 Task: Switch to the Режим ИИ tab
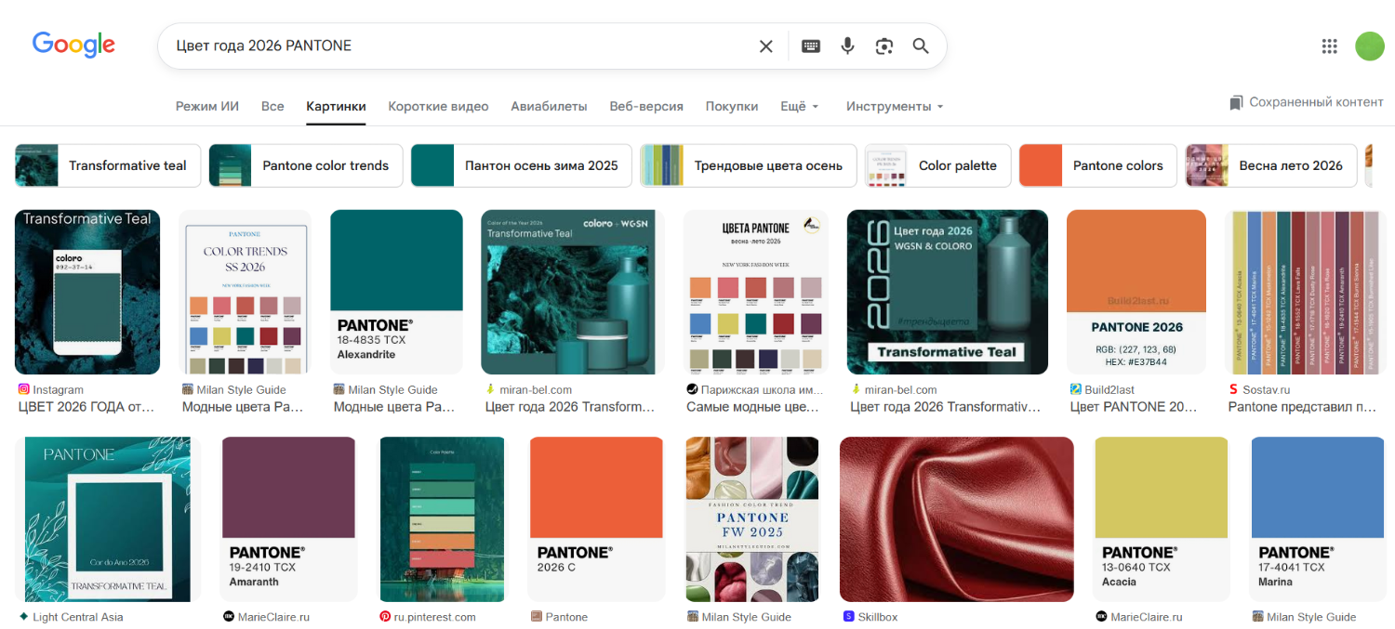point(207,106)
